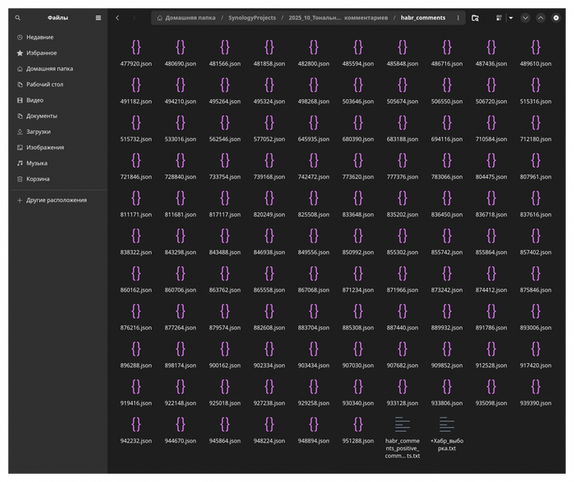Screen dimensions: 574x482
Task: Open the path bar three-dot menu
Action: tap(458, 17)
